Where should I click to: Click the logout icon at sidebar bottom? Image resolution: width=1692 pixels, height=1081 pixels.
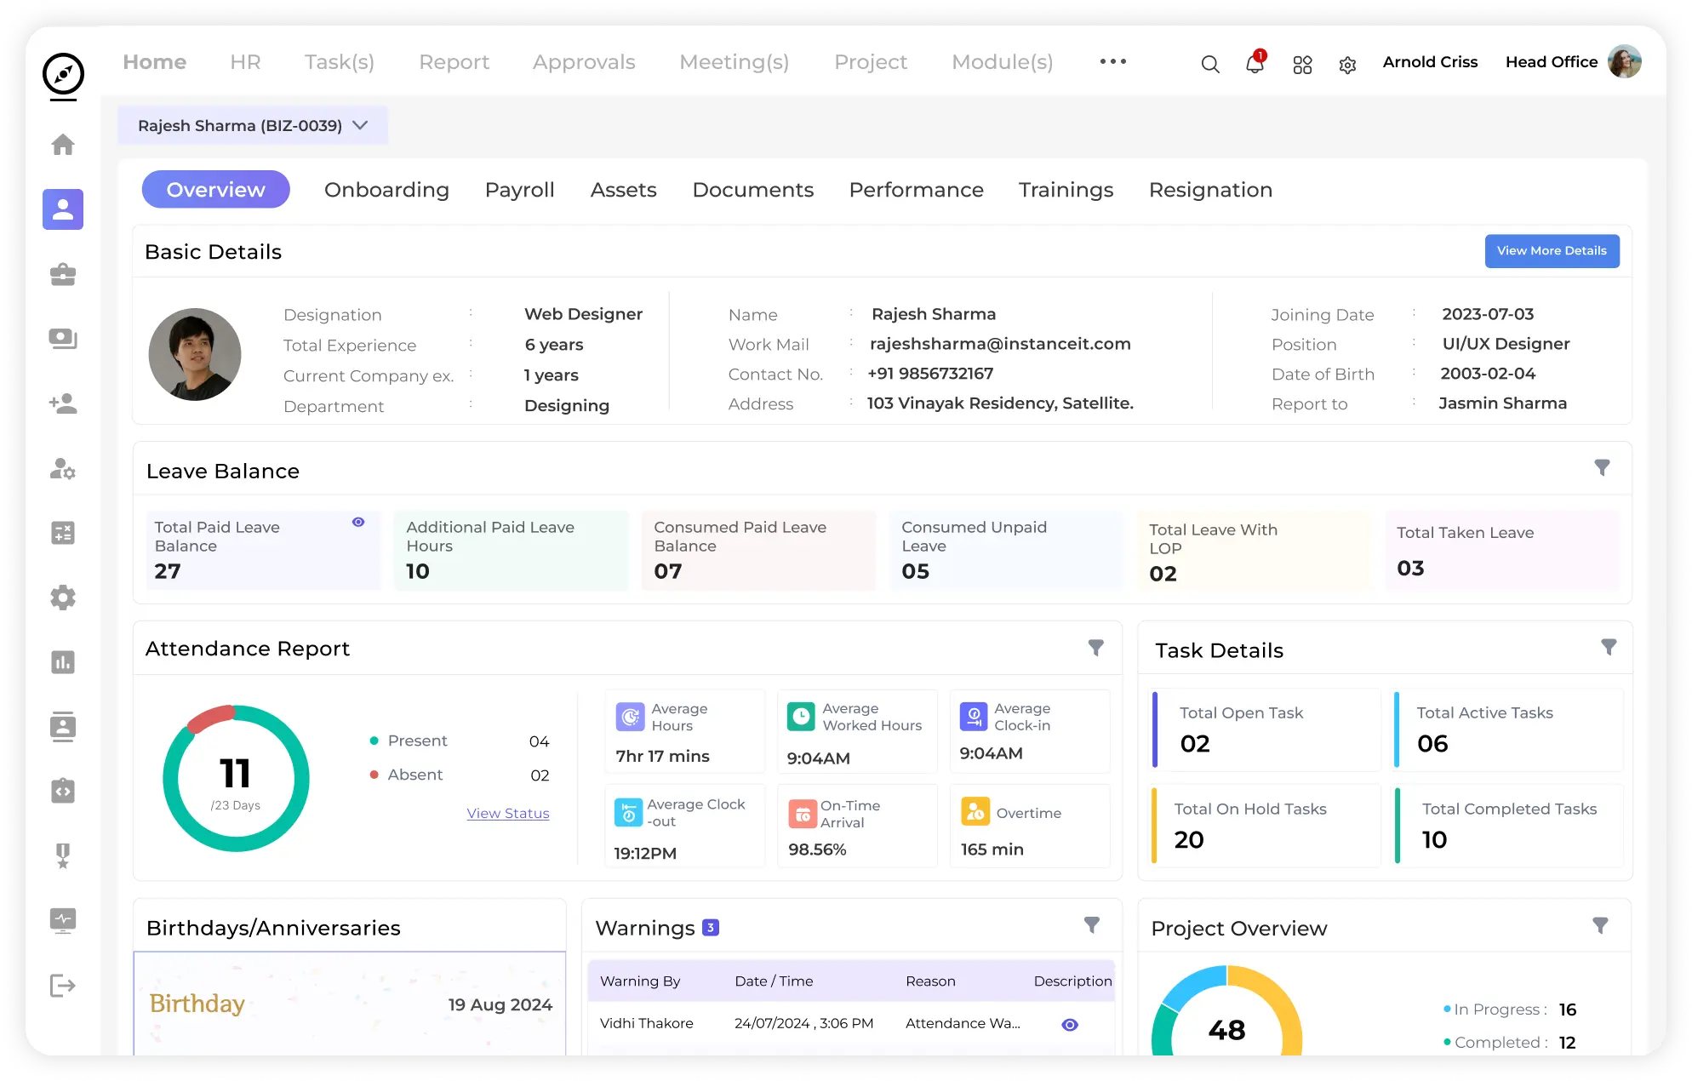click(63, 986)
